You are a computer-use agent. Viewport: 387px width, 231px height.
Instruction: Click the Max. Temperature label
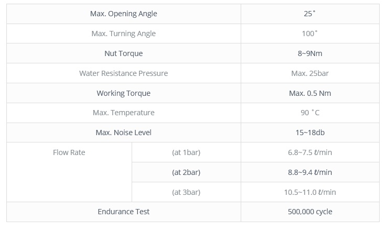123,113
